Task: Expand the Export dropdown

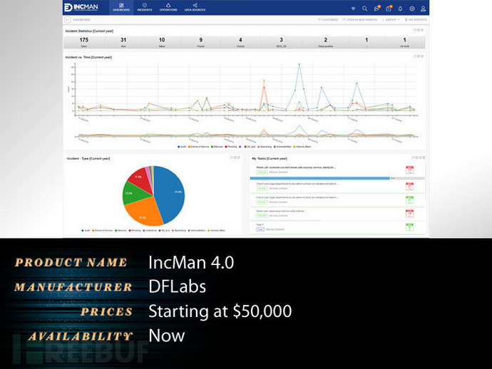Action: (391, 20)
